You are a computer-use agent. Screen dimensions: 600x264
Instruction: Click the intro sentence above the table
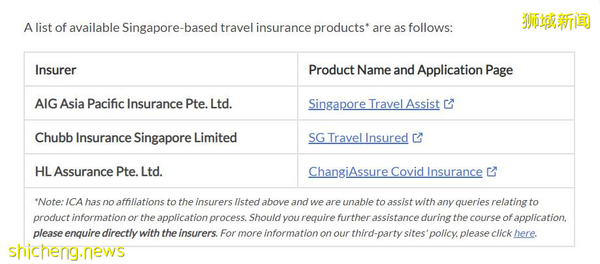point(238,27)
